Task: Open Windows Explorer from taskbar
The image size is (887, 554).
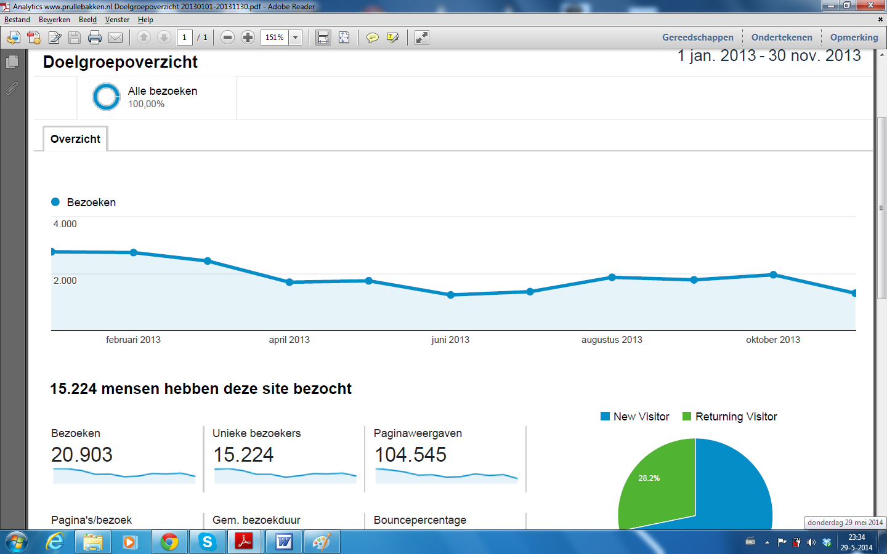Action: coord(92,542)
